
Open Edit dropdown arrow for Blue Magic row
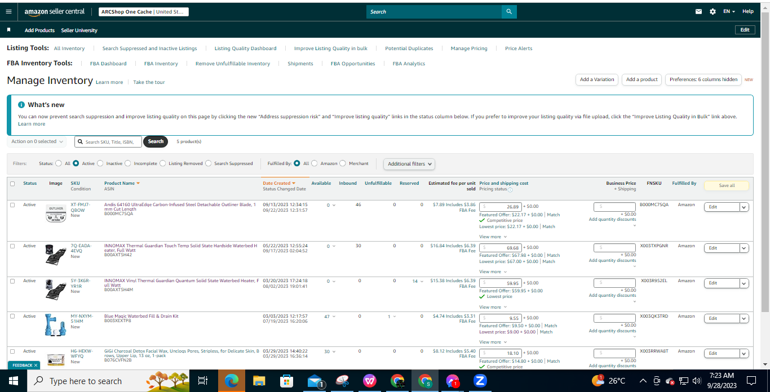click(x=744, y=318)
